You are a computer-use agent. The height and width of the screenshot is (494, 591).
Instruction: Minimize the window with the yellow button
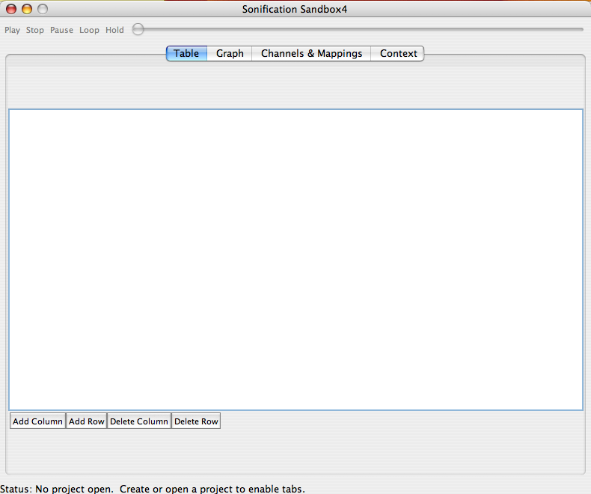pyautogui.click(x=27, y=9)
